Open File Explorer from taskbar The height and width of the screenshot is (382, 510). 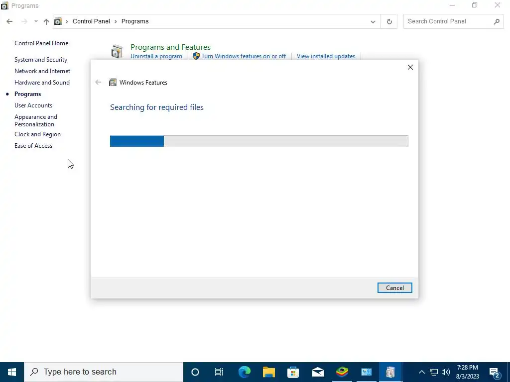(268, 372)
